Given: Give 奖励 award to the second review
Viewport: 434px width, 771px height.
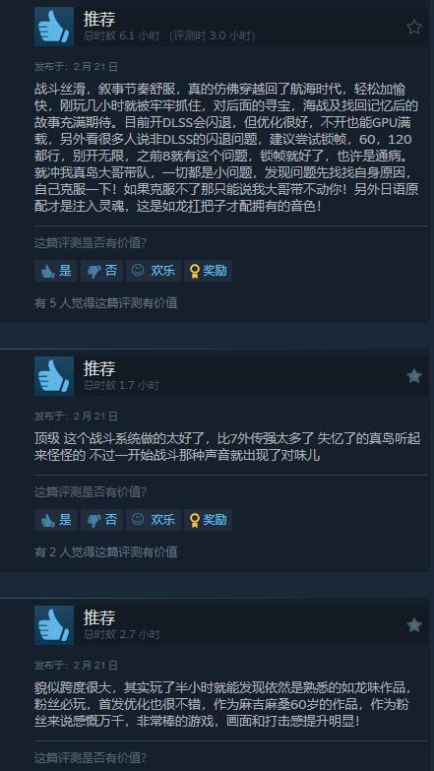Looking at the screenshot, I should 208,520.
